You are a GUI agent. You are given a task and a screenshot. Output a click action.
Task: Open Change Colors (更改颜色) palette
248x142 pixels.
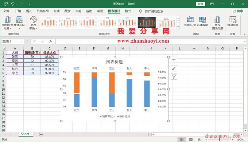(33, 23)
